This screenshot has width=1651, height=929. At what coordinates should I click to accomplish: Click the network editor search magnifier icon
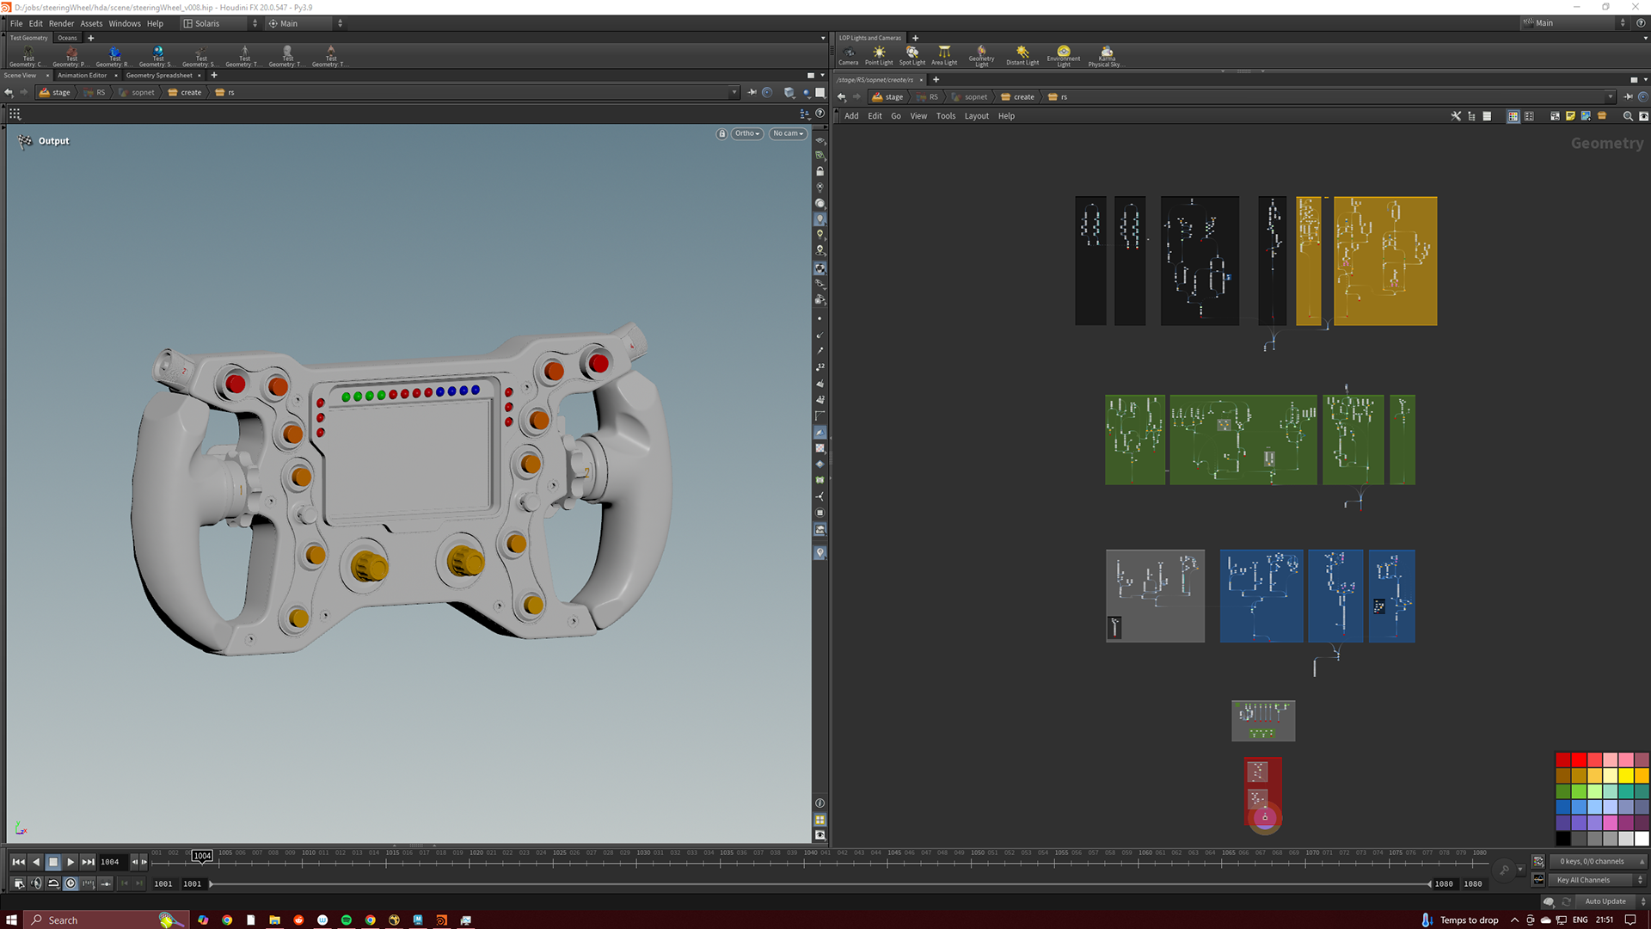pos(1627,116)
